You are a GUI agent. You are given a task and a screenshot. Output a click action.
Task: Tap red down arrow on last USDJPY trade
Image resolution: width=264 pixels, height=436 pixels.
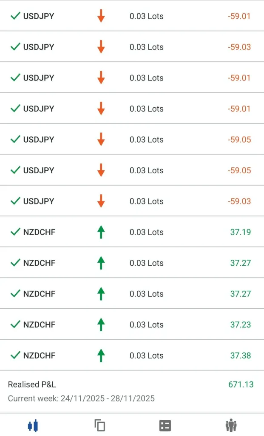101,201
